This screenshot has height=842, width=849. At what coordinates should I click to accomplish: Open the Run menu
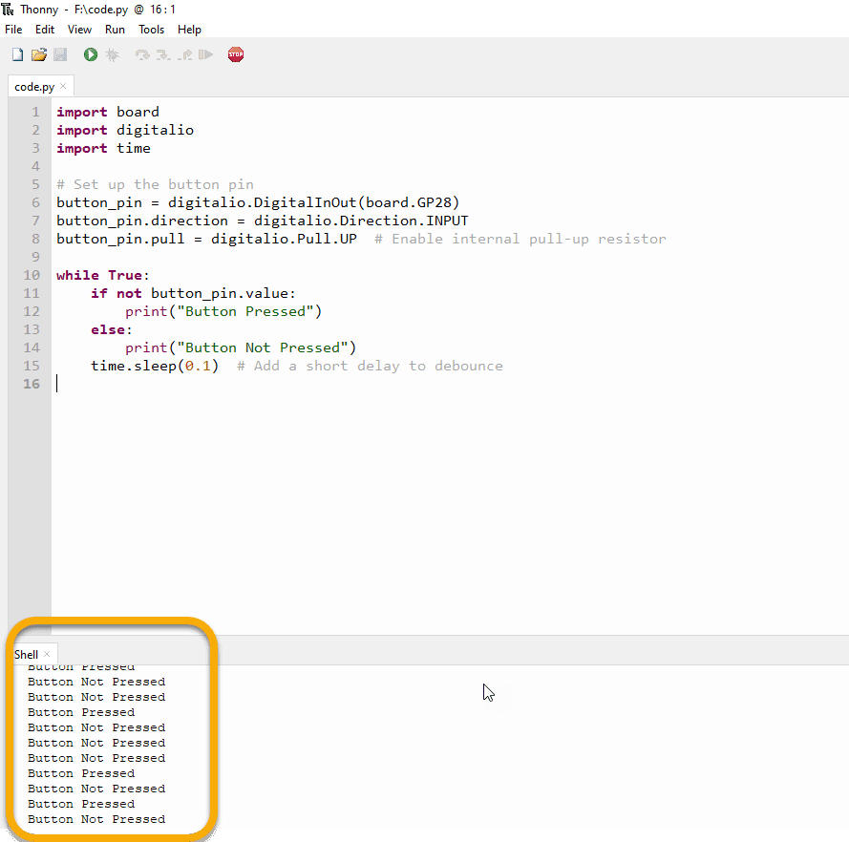pos(115,30)
